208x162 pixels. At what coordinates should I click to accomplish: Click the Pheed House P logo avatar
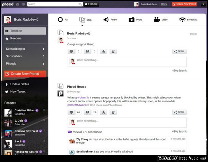60,94
